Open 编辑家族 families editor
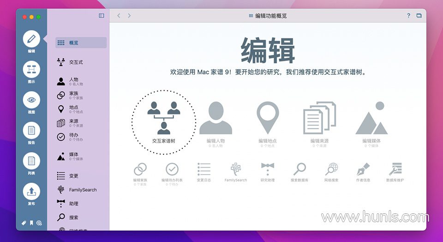 pos(140,174)
